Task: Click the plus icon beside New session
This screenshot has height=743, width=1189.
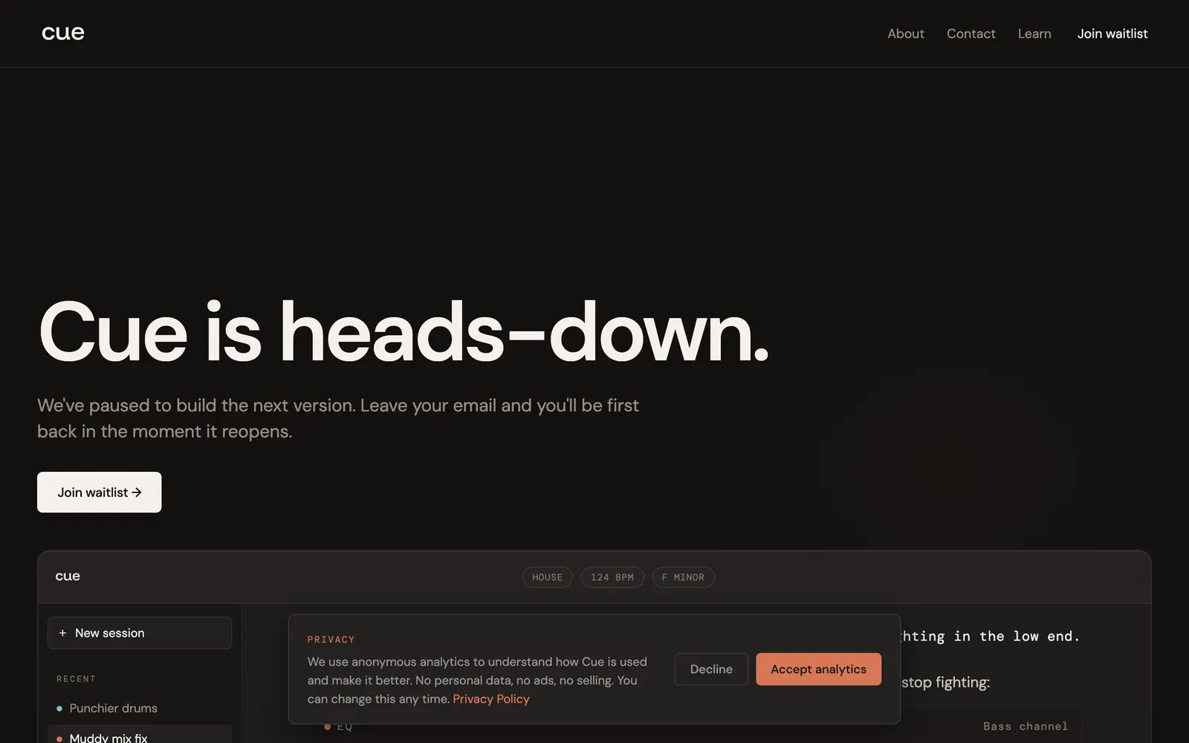Action: pos(62,633)
